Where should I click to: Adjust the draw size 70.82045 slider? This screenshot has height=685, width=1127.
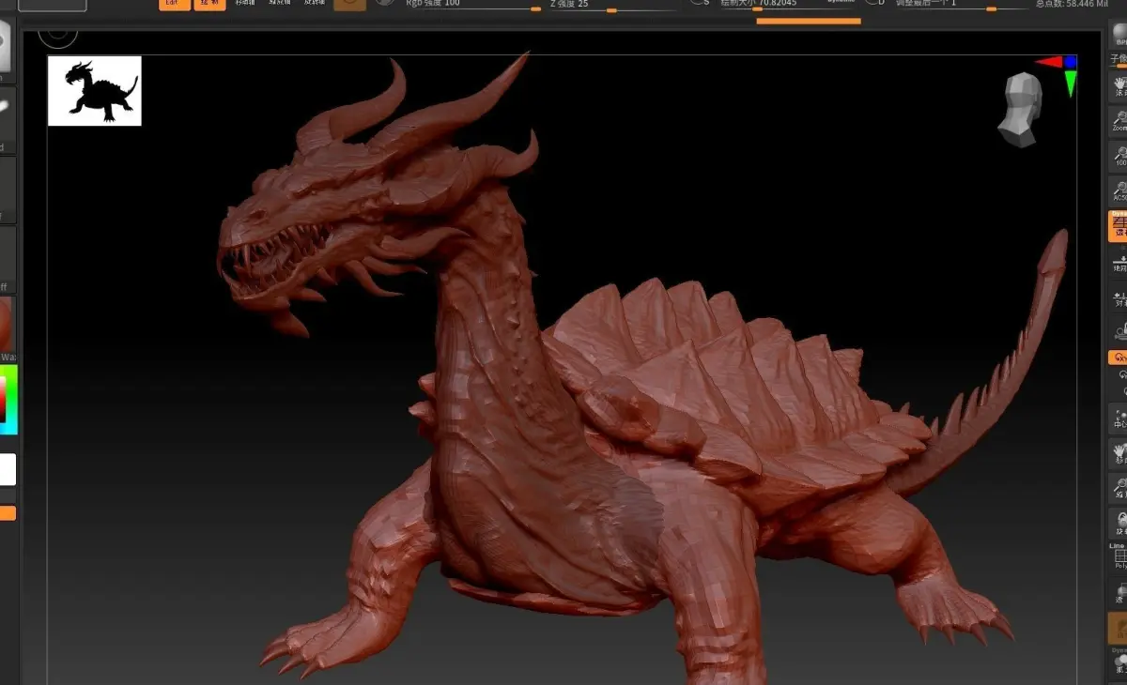click(x=787, y=6)
